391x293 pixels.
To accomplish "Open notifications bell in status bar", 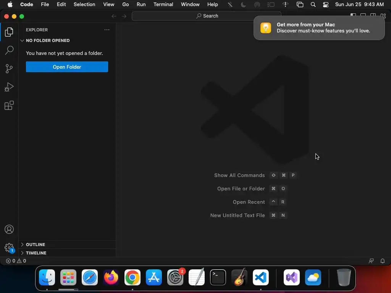I will click(383, 261).
